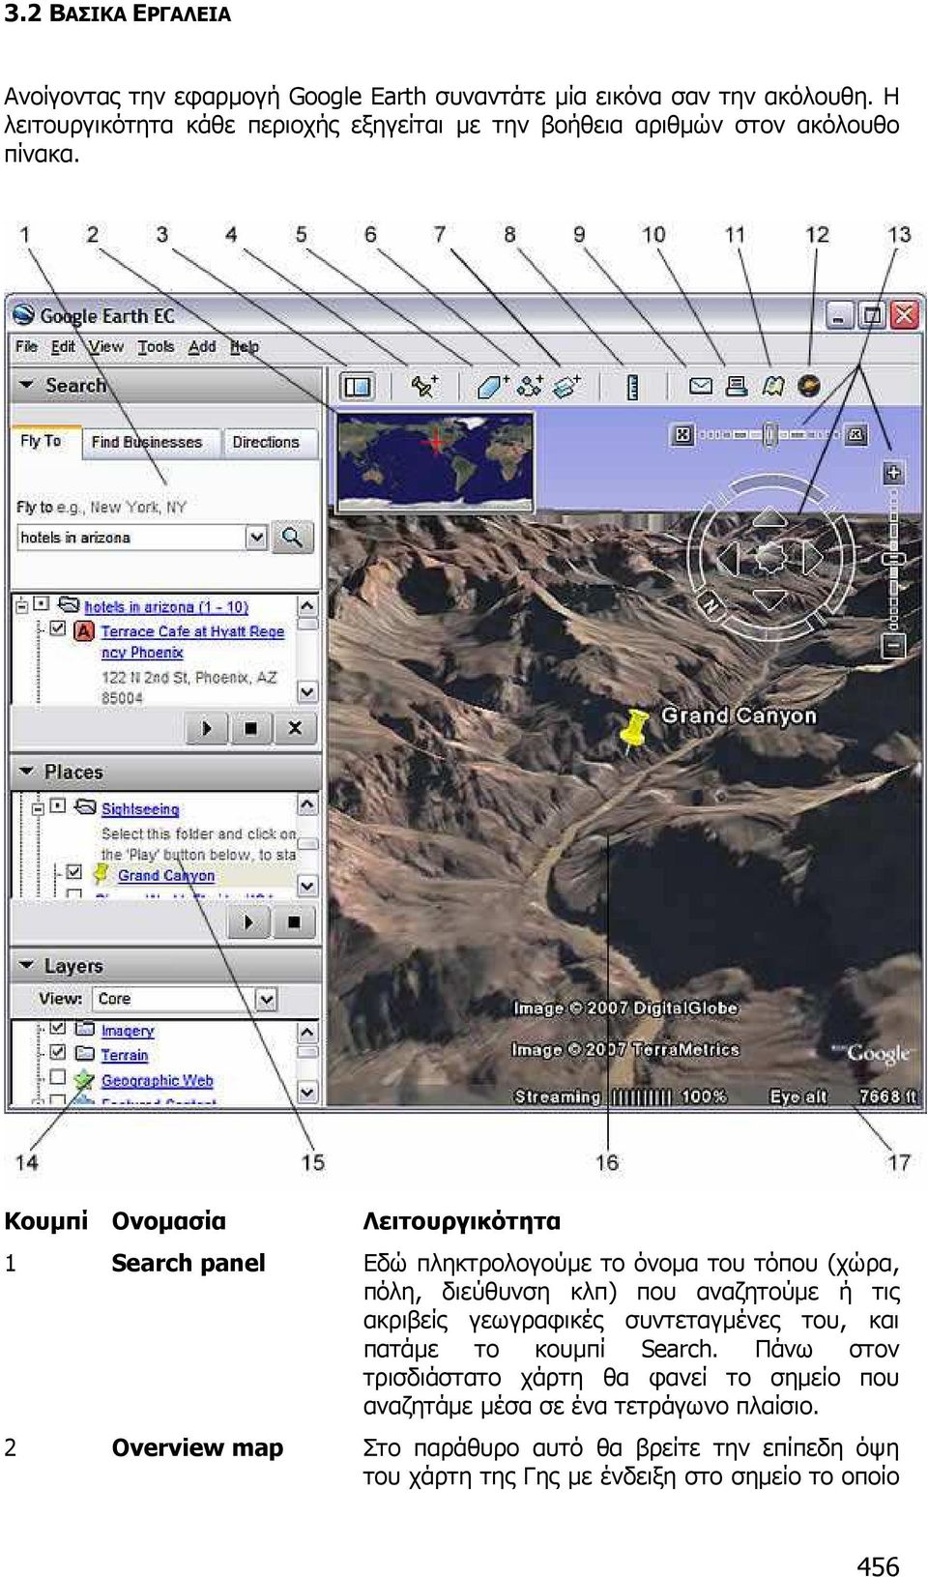
Task: Collapse the Layers panel triangle
Action: pyautogui.click(x=26, y=965)
